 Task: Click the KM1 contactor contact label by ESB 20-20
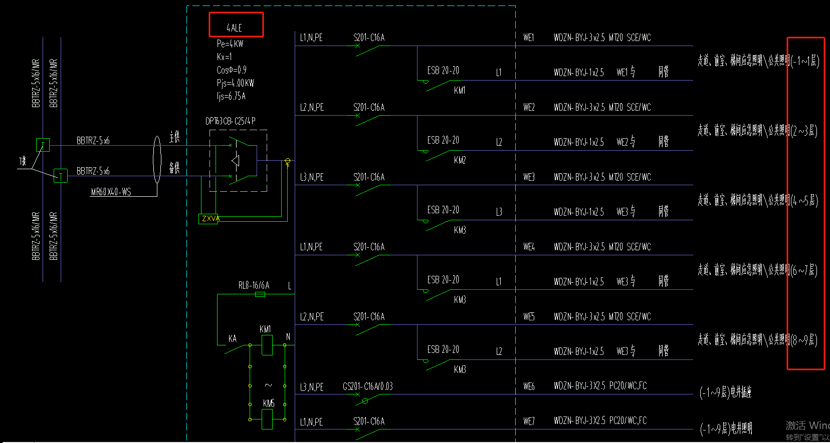pyautogui.click(x=460, y=91)
